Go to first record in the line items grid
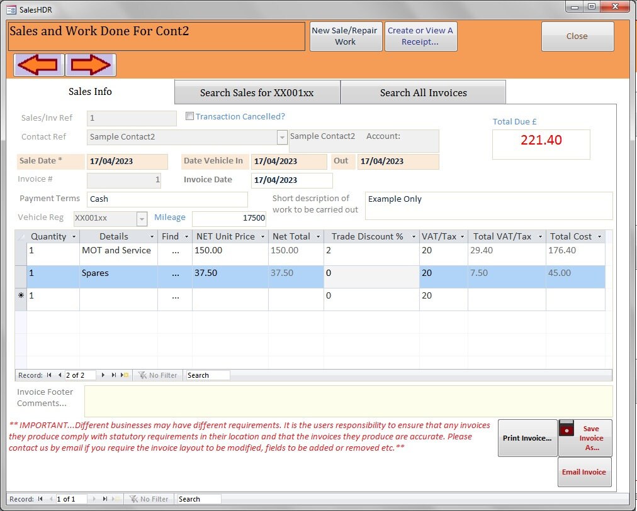Viewport: 637px width, 511px height. click(49, 375)
